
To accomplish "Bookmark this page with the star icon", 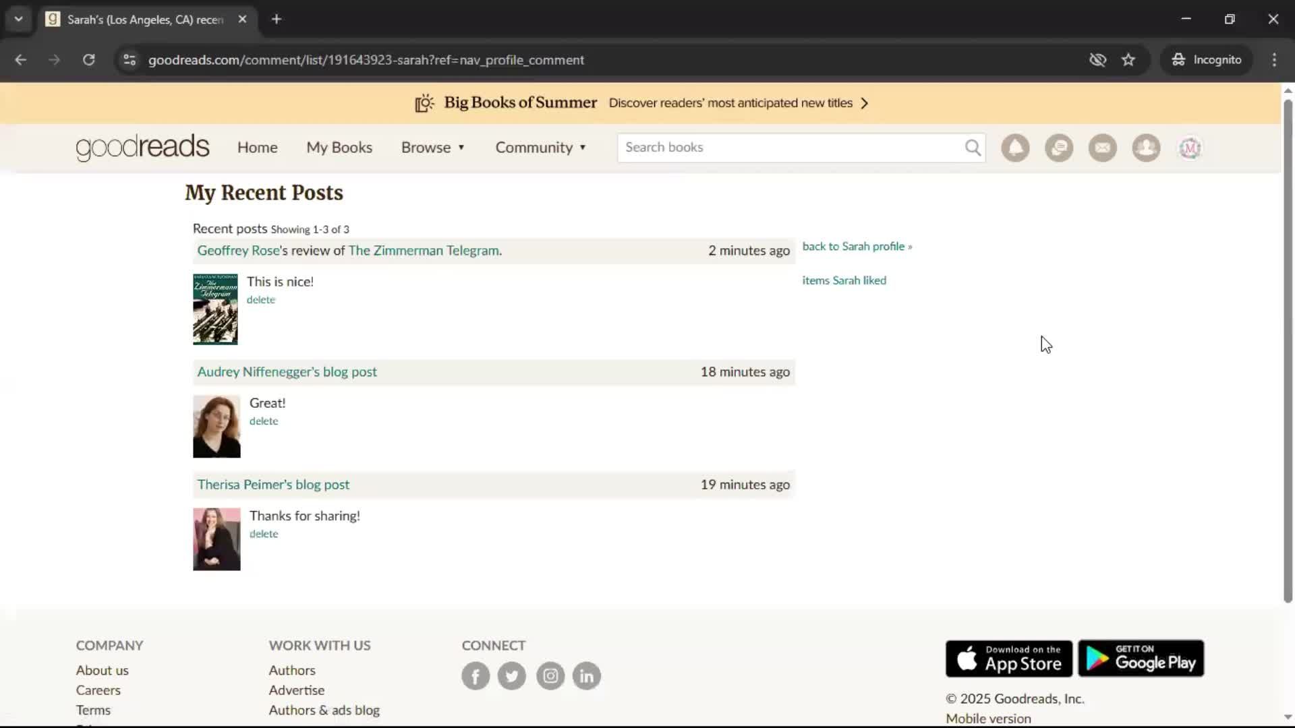I will pyautogui.click(x=1128, y=59).
